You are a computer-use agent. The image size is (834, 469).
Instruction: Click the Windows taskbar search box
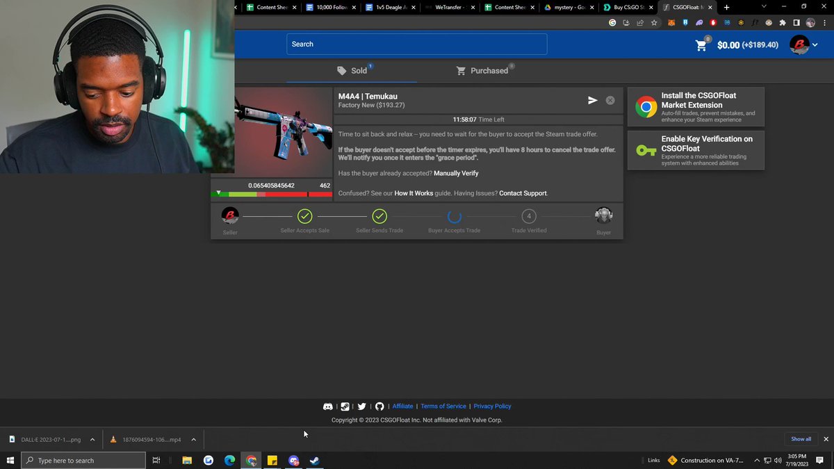tap(83, 460)
